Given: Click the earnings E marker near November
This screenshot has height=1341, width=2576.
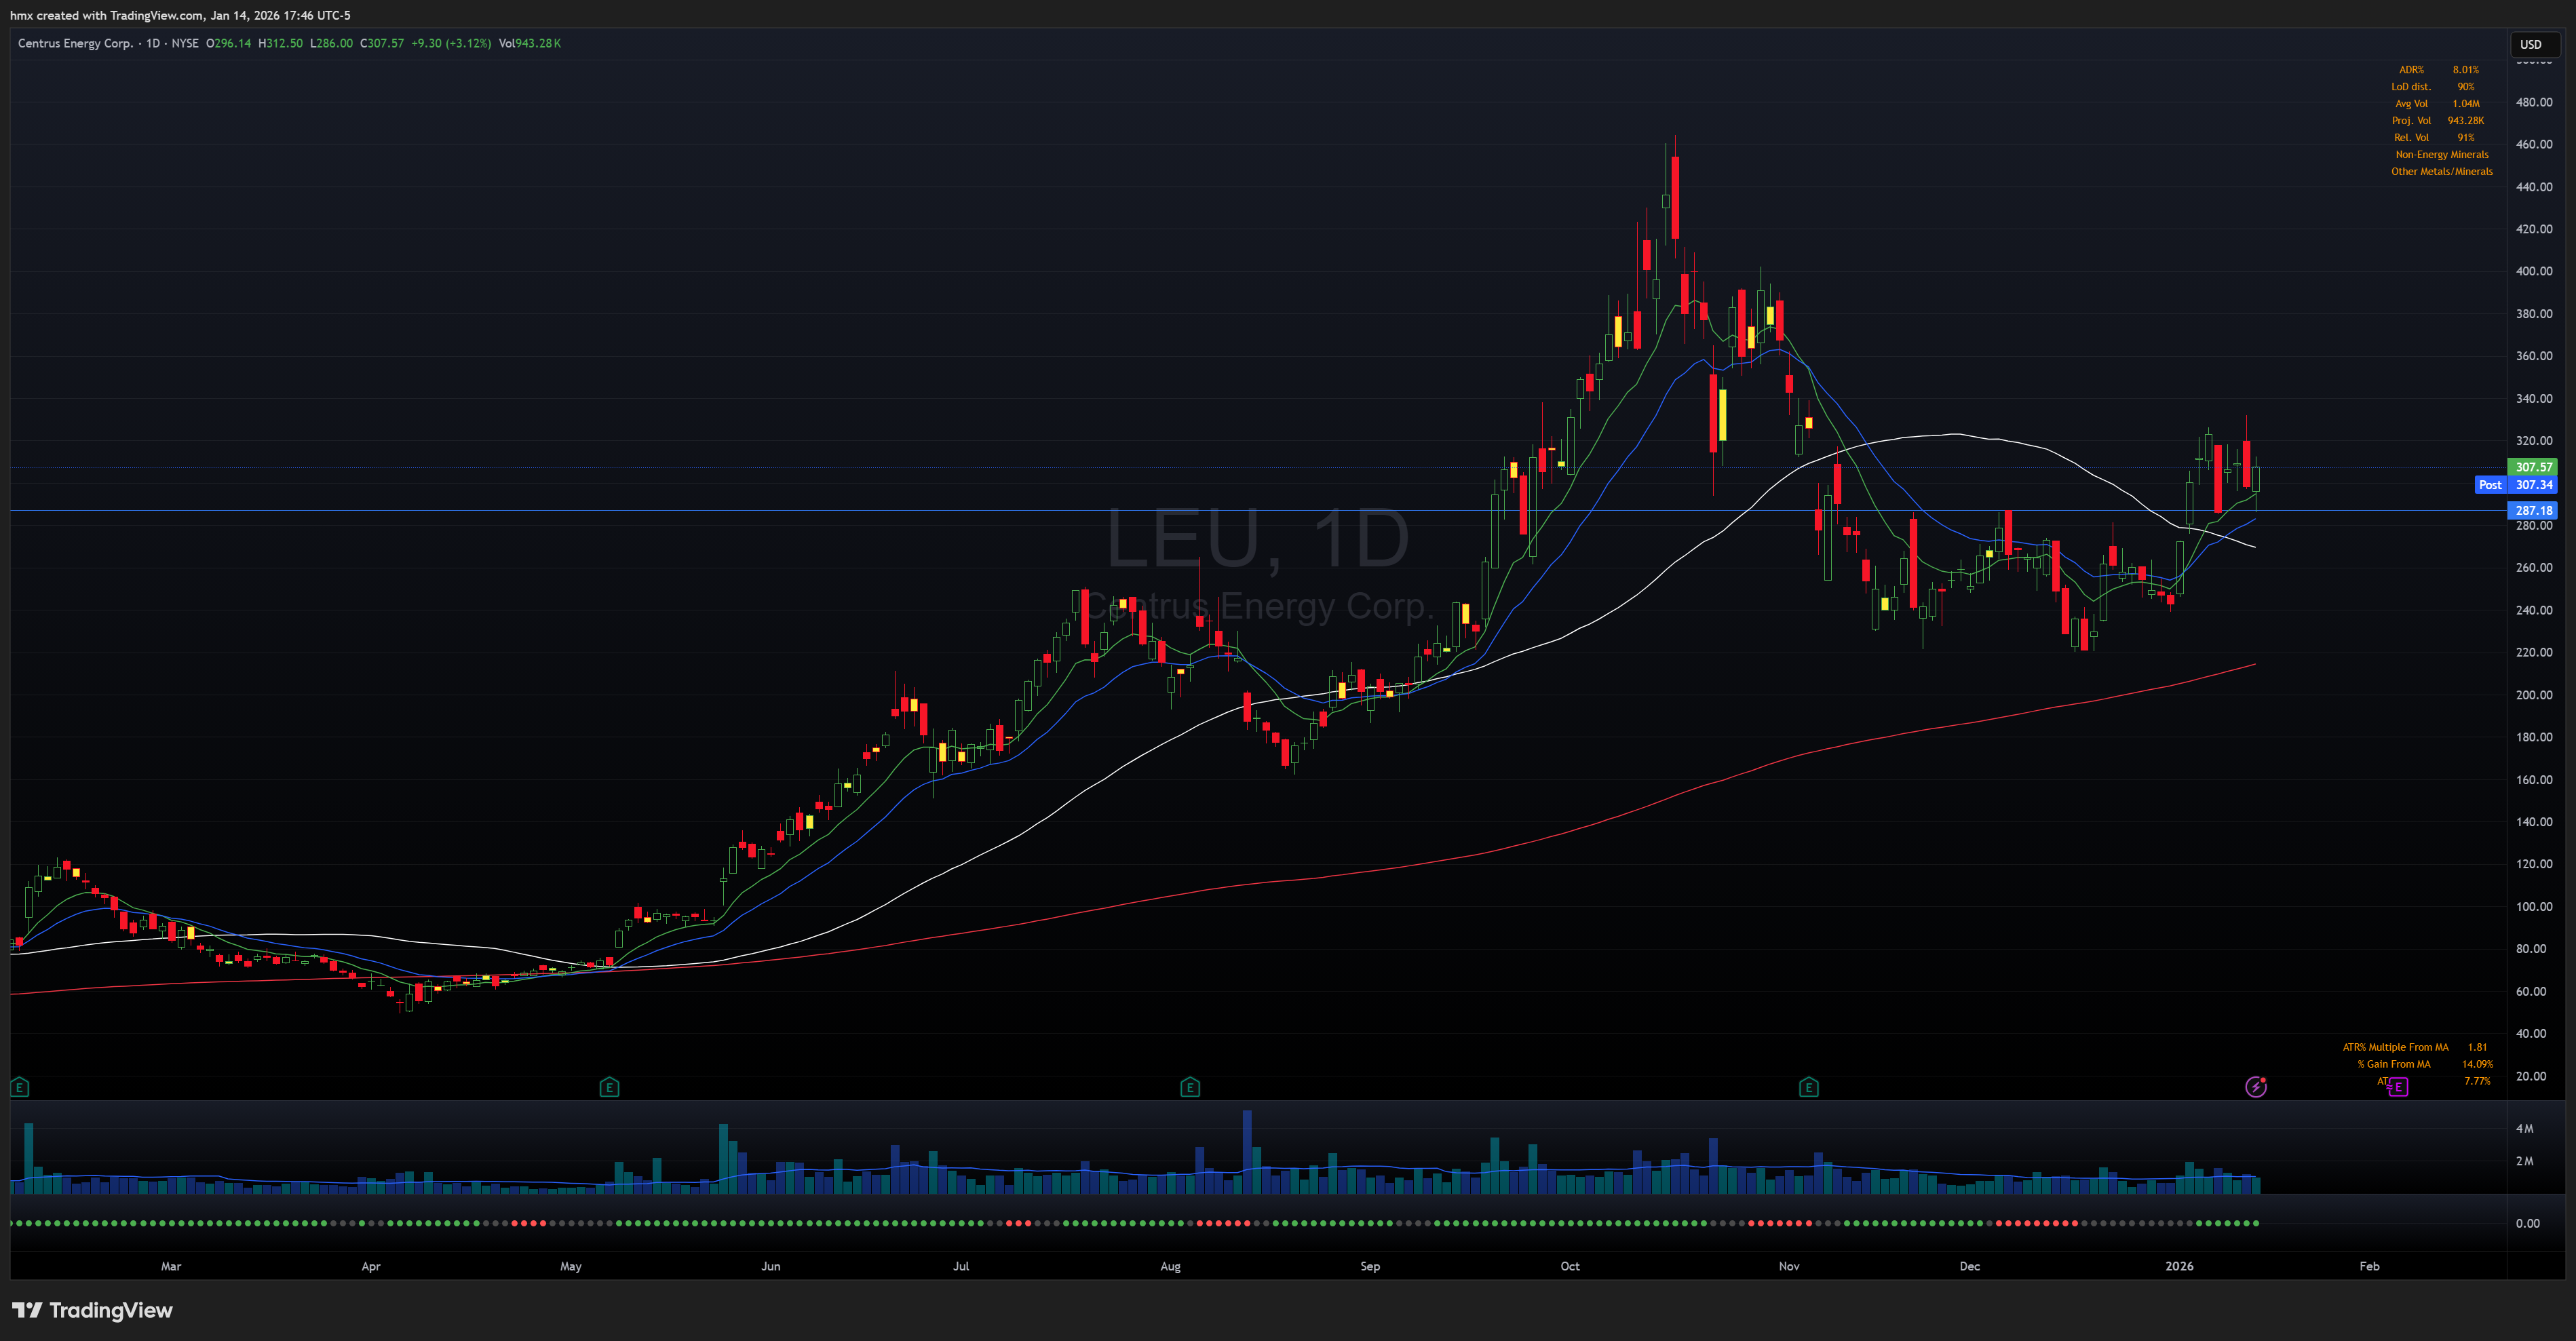Looking at the screenshot, I should click(x=1808, y=1087).
